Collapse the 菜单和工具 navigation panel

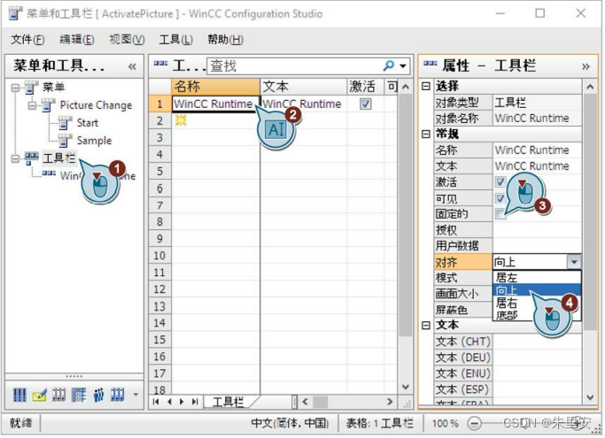pos(132,66)
